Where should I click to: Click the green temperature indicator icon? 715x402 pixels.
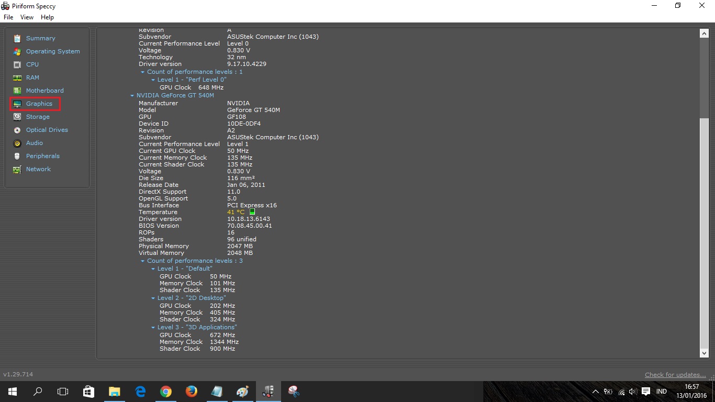pyautogui.click(x=252, y=212)
